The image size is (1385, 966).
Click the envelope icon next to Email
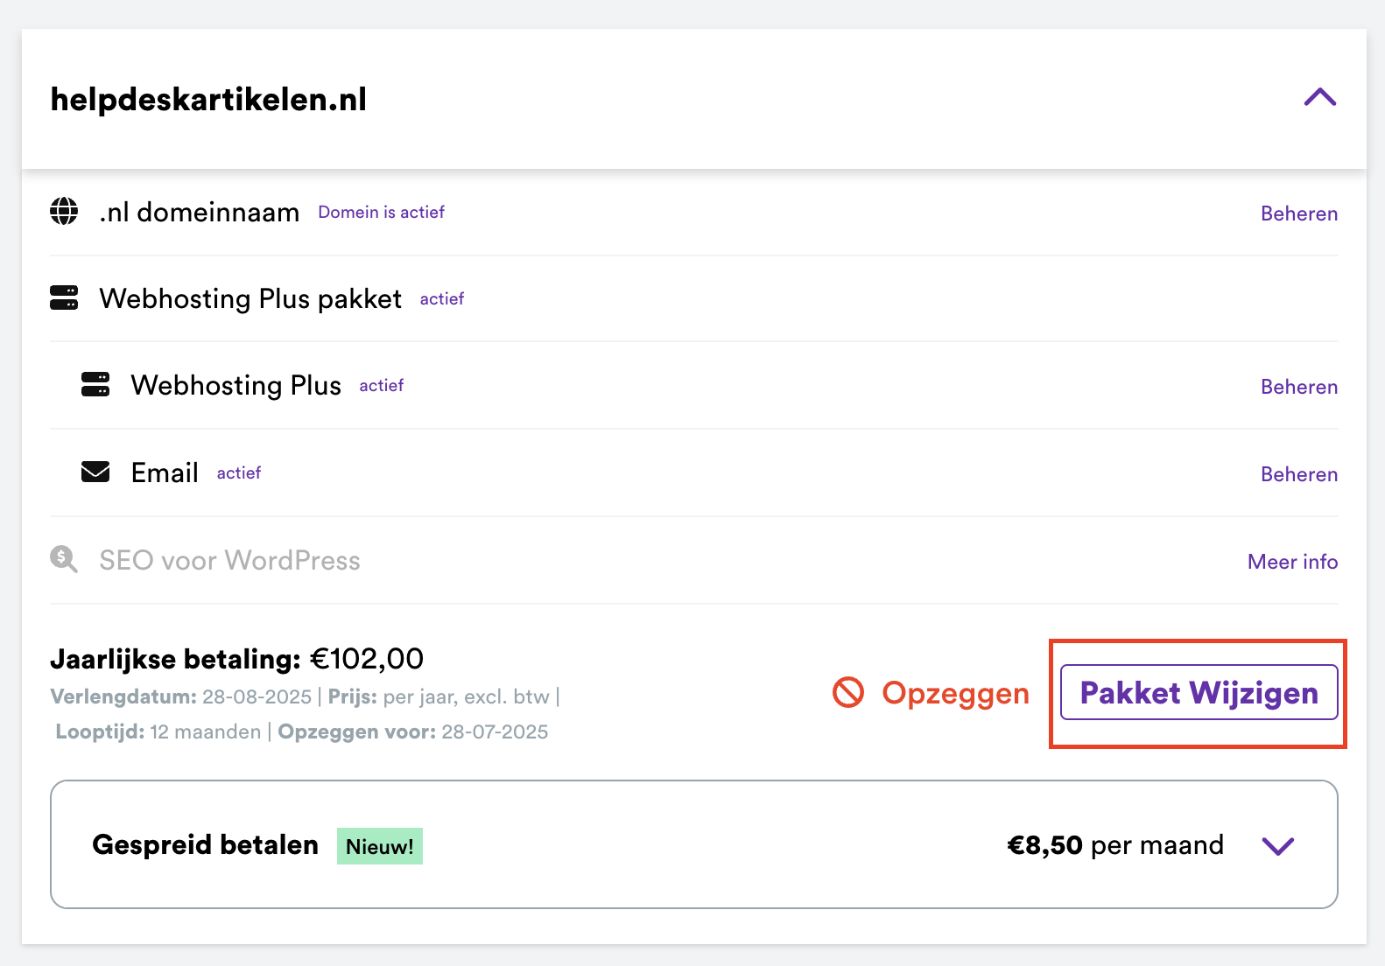(x=95, y=472)
